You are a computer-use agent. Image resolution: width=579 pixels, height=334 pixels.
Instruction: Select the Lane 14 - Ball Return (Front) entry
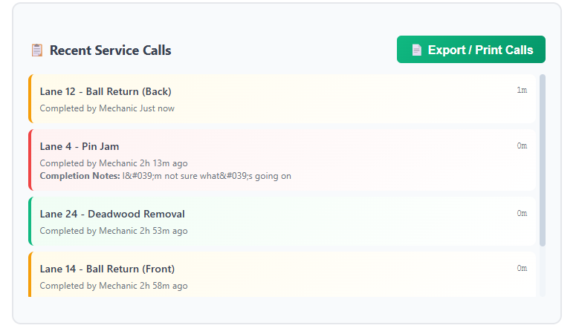click(x=107, y=269)
